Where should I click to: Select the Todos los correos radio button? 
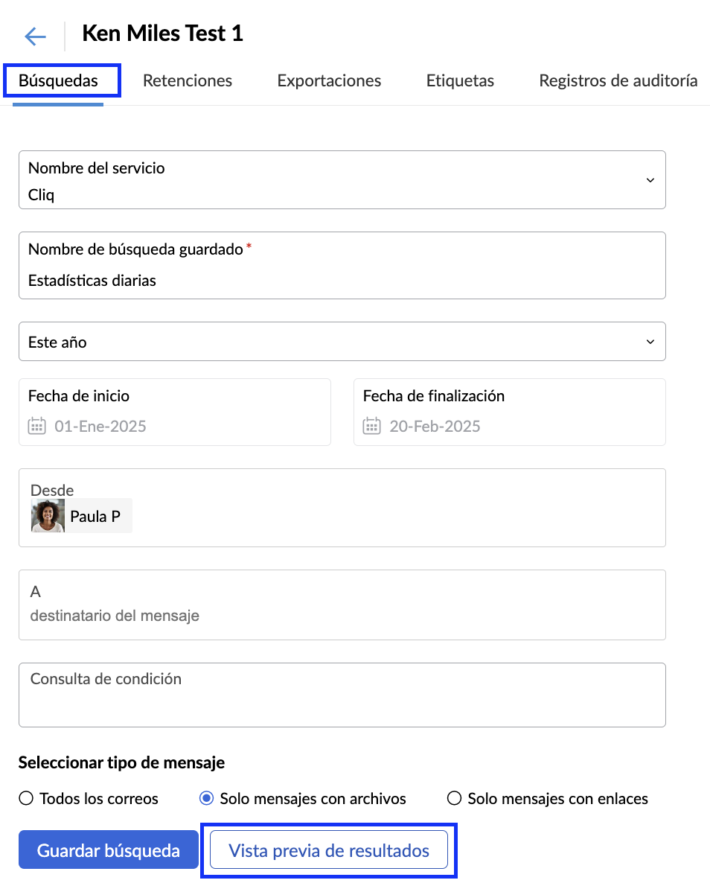[x=26, y=798]
